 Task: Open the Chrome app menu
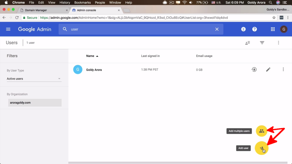click(x=18, y=3)
